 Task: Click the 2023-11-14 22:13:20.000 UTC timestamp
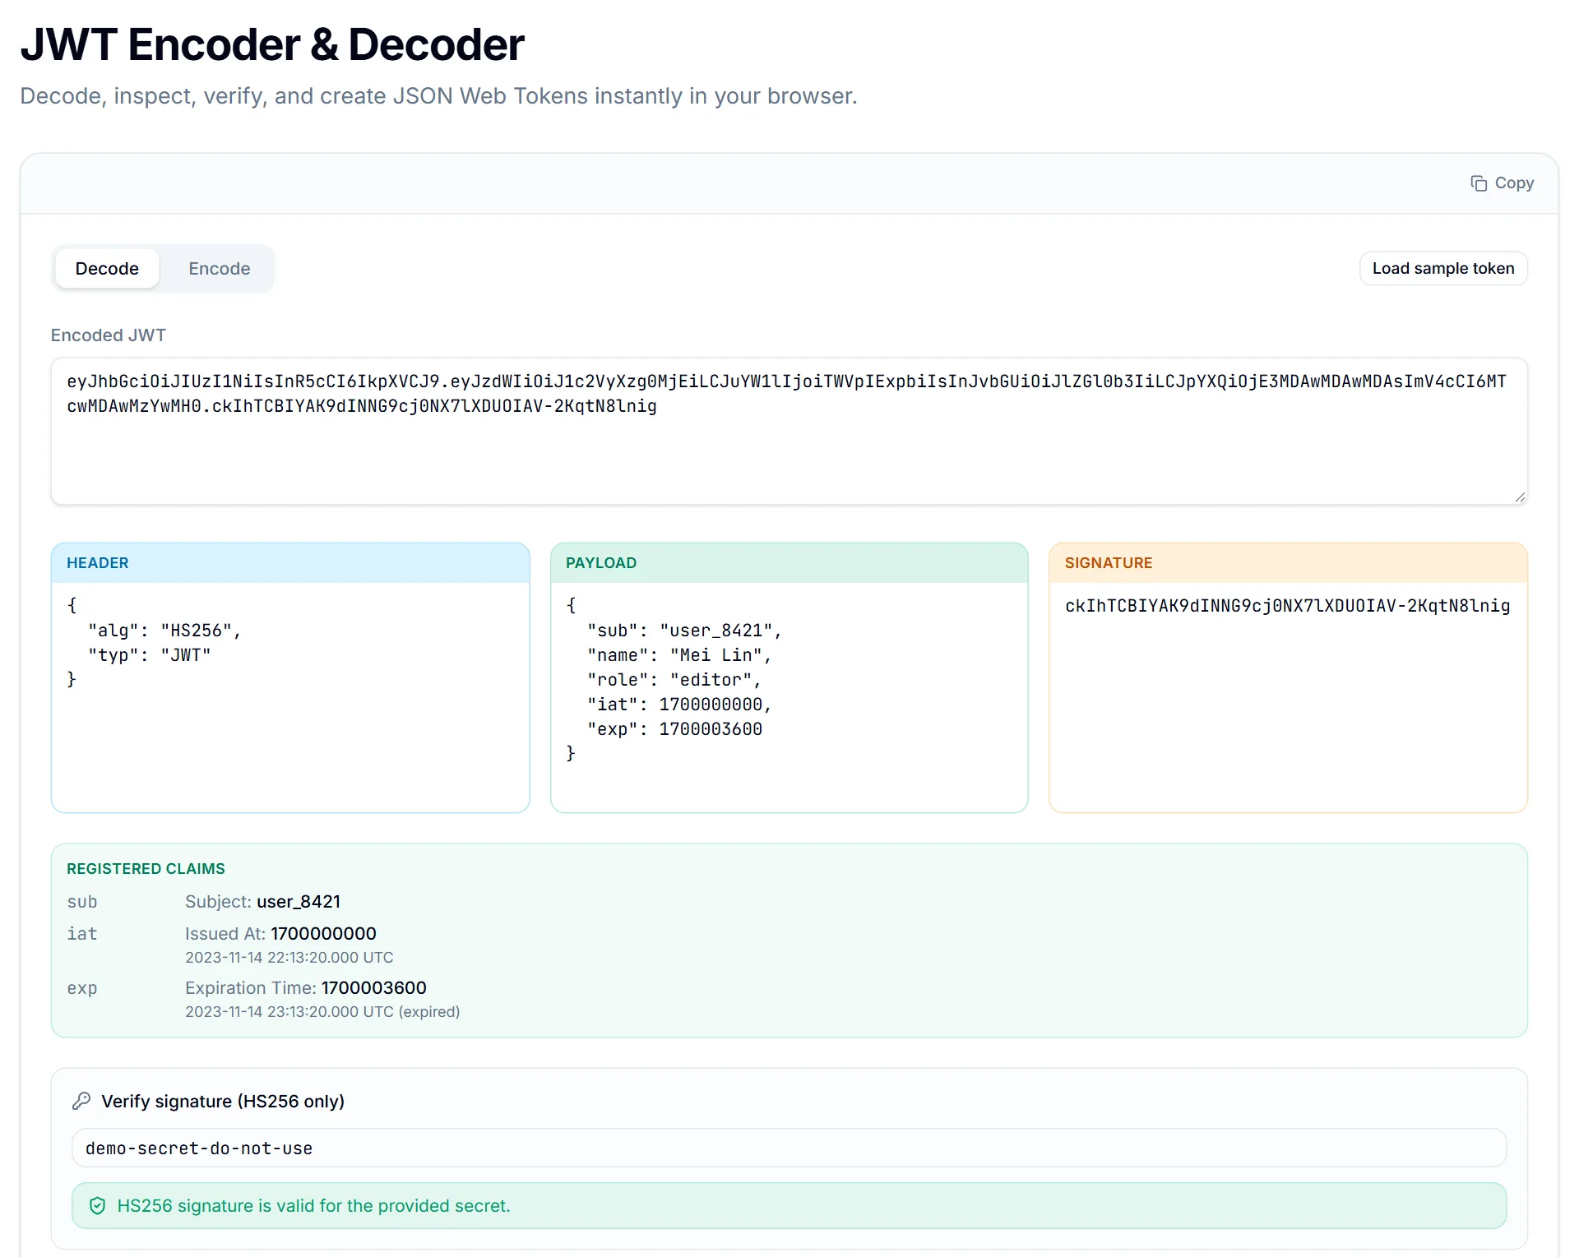(289, 958)
